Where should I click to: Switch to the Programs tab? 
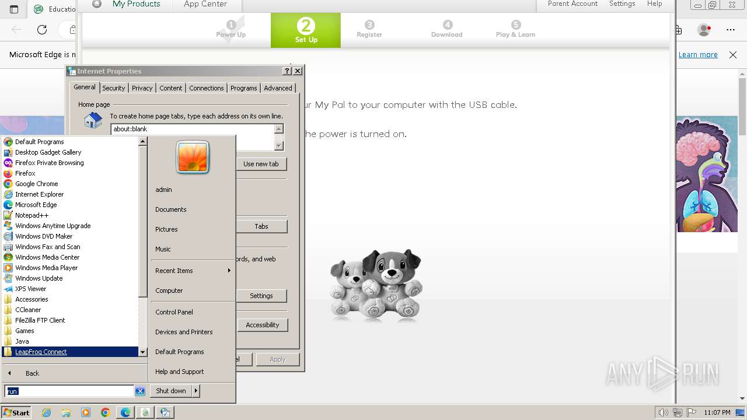coord(244,88)
